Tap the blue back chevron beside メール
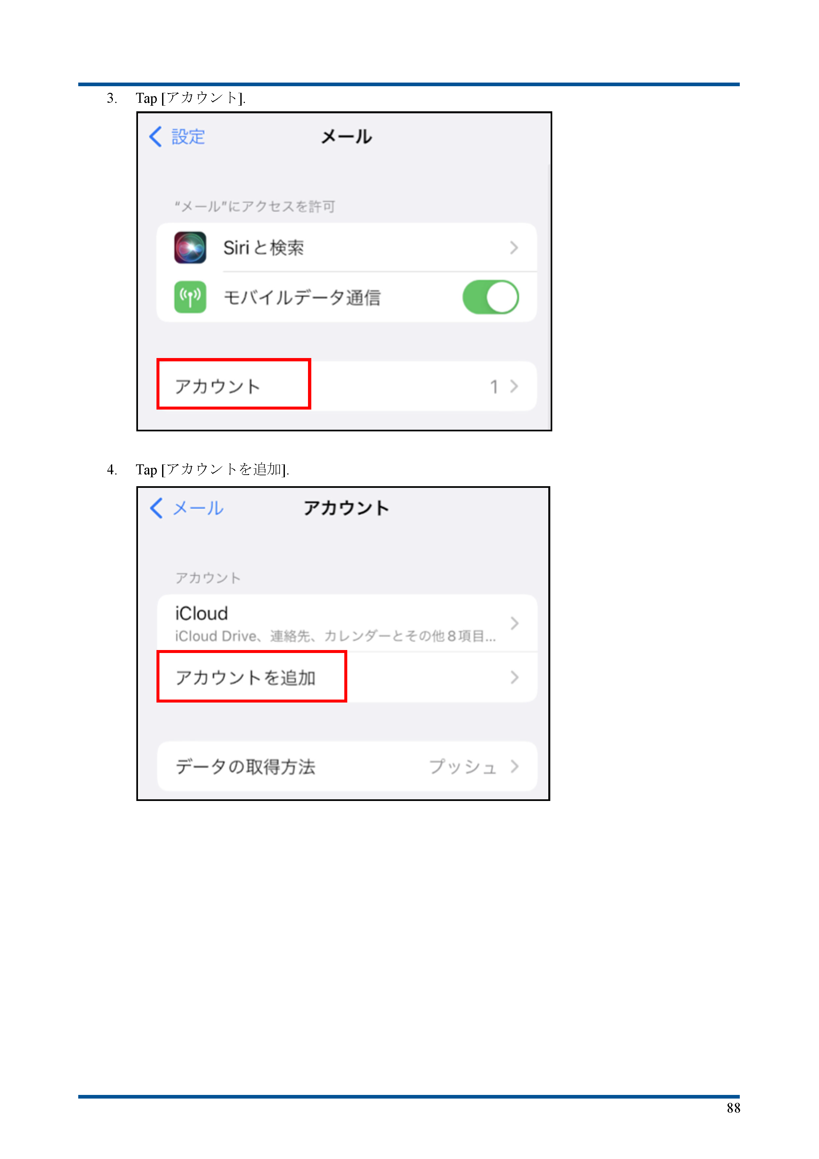The width and height of the screenshot is (819, 1159). (156, 508)
